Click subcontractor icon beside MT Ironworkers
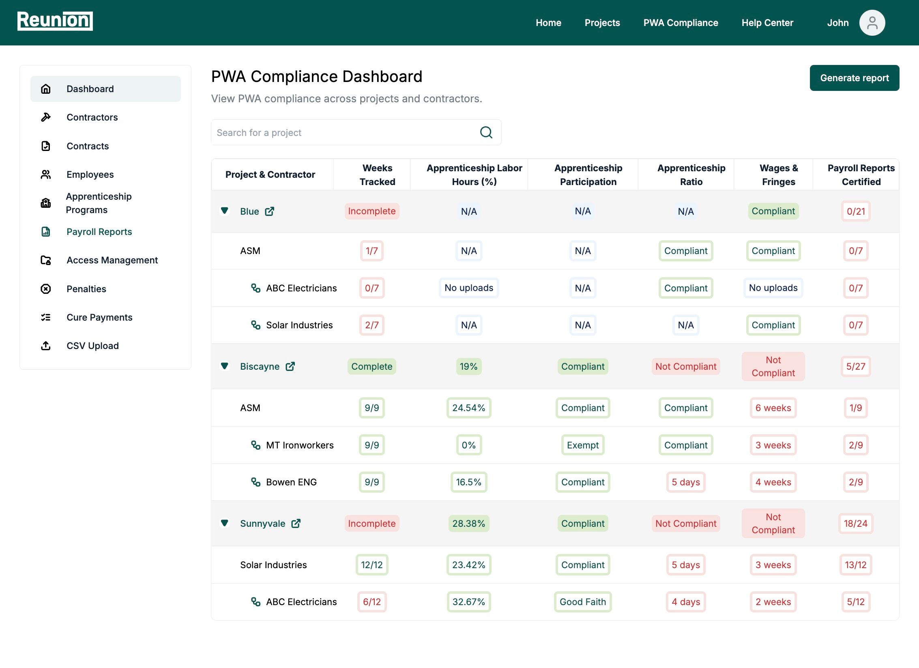Viewport: 919px width, 668px height. click(256, 445)
